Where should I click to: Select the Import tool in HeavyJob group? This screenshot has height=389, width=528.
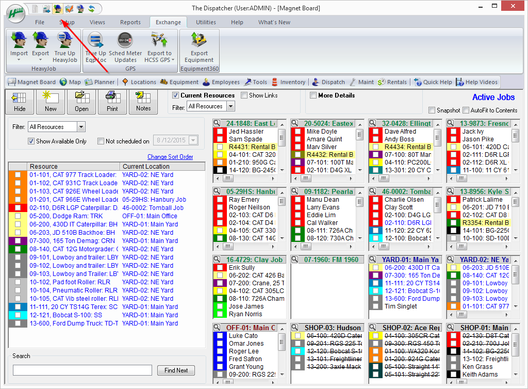coord(19,46)
